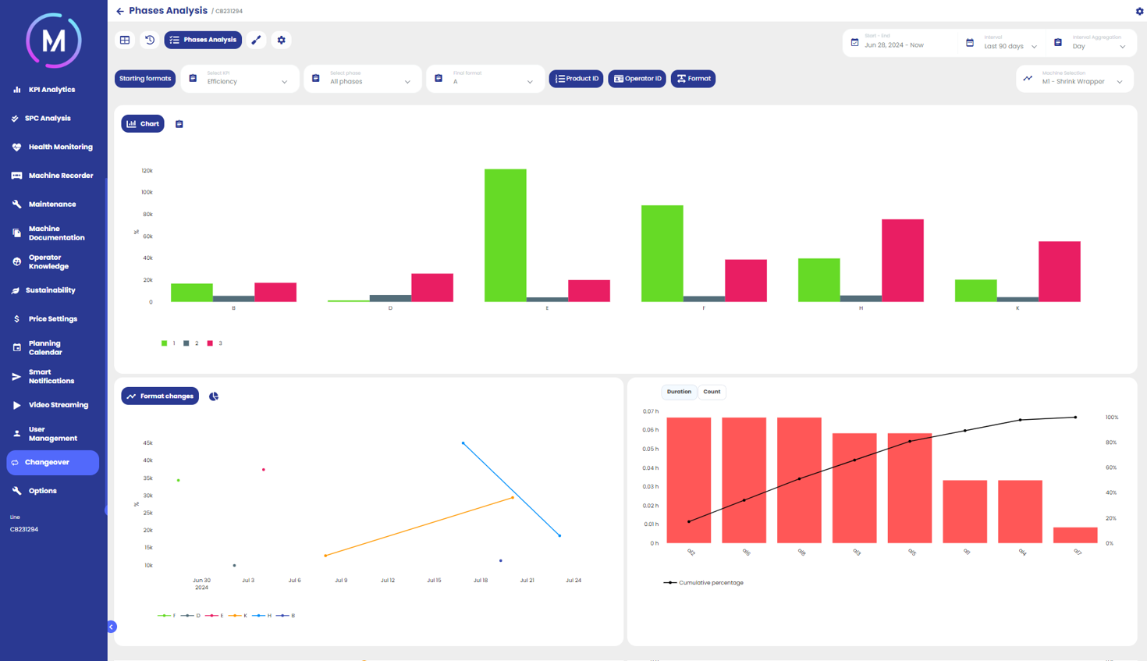1147x661 pixels.
Task: Toggle the Product ID filter
Action: (x=576, y=79)
